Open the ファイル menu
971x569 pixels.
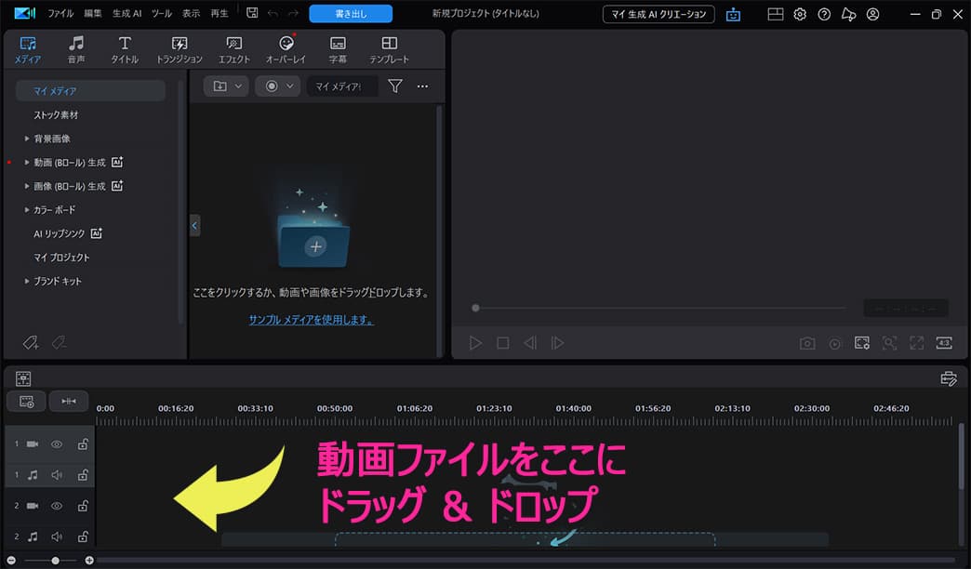pyautogui.click(x=60, y=13)
